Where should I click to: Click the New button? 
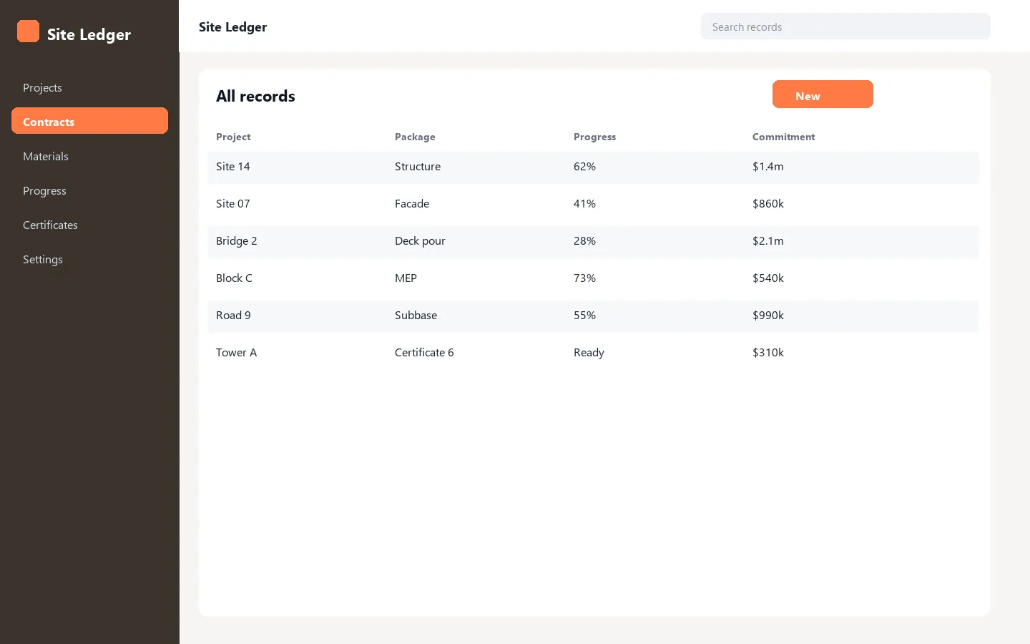[x=823, y=94]
